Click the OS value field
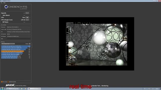This screenshot has width=161, height=90. pos(19,32)
